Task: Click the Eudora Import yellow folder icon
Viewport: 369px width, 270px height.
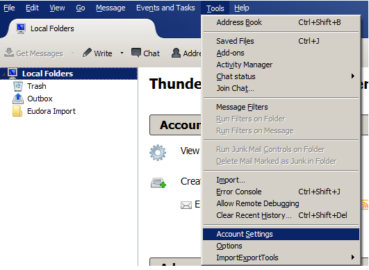Action: [17, 111]
